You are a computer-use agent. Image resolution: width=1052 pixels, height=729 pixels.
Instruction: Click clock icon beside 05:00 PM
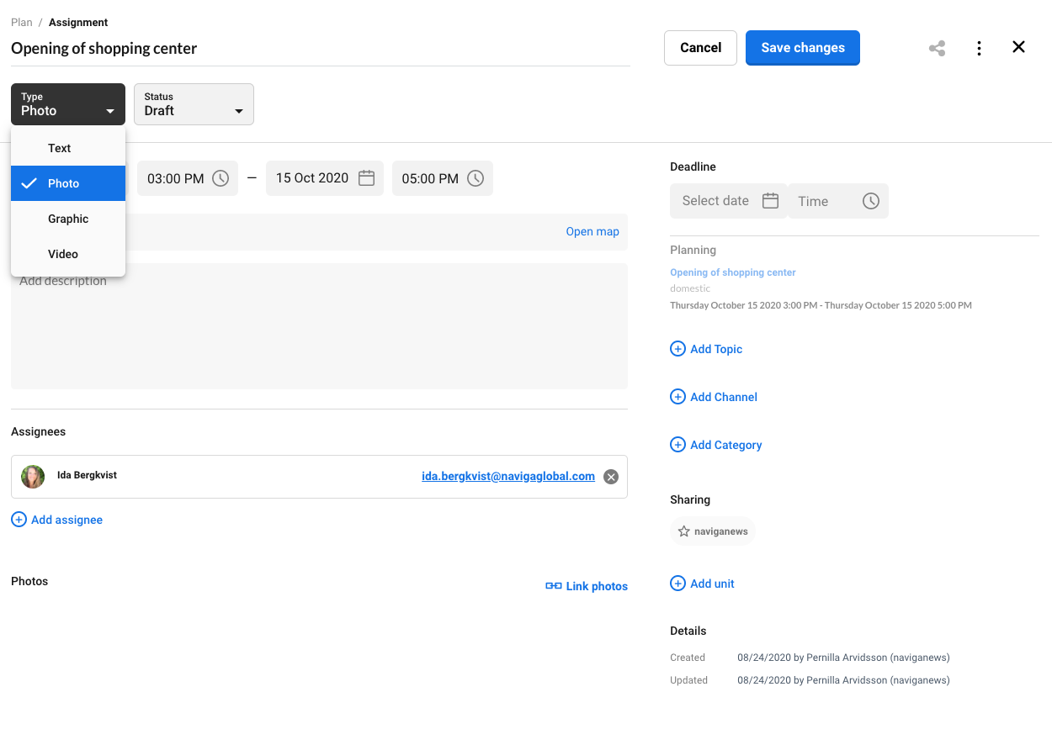(476, 178)
